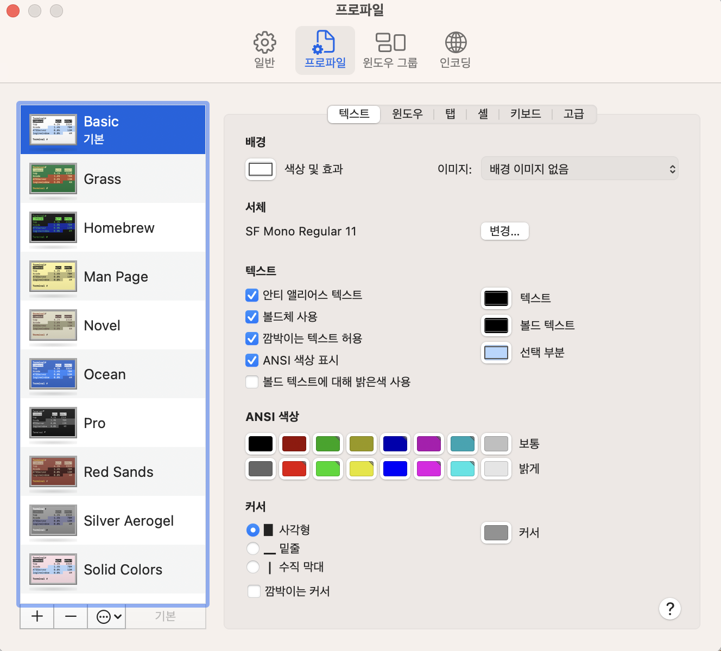Open the normal red ANSI color swatch
The image size is (721, 651).
click(x=294, y=444)
